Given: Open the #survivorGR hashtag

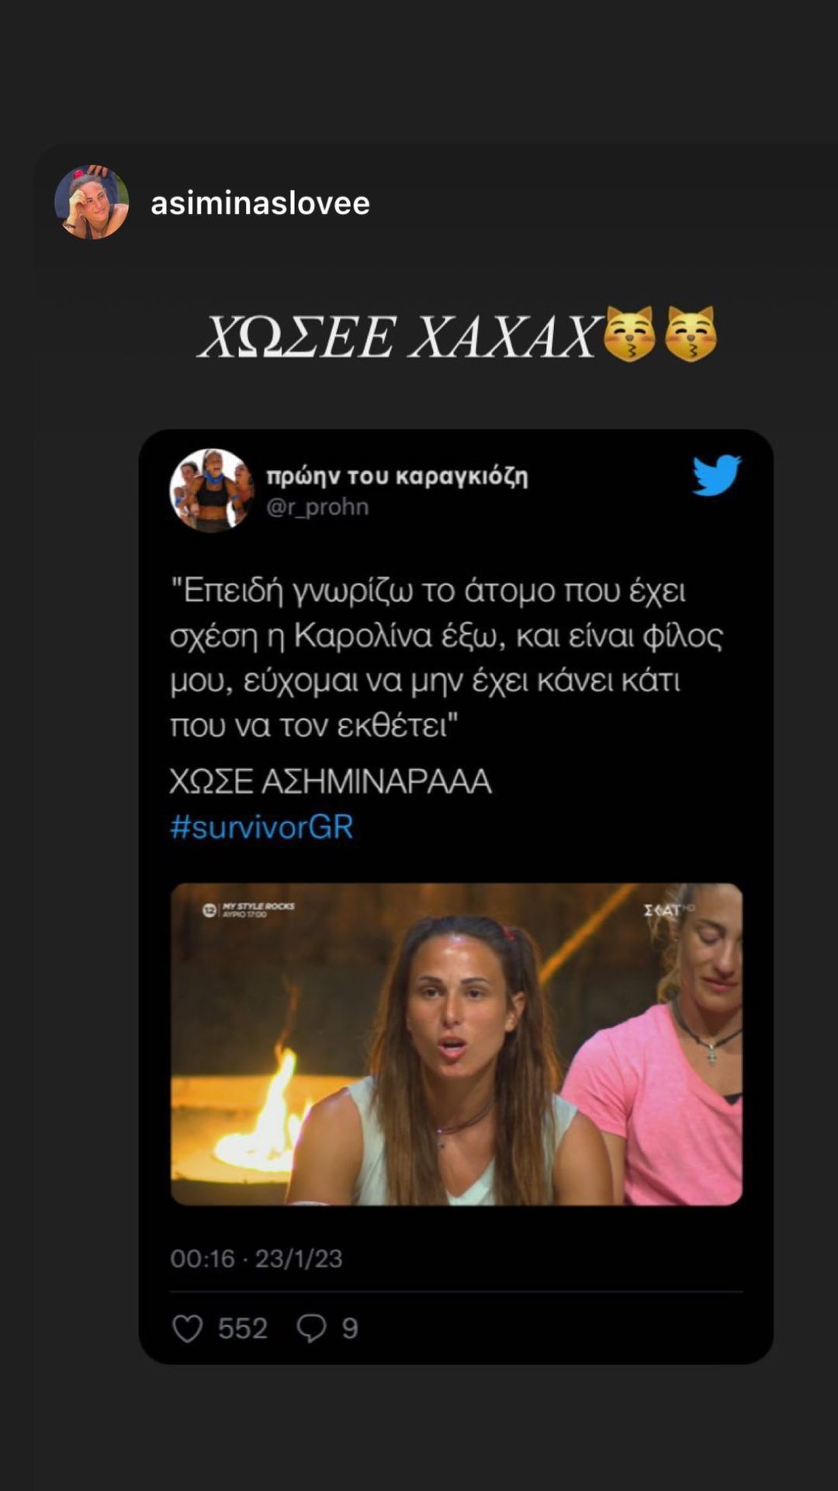Looking at the screenshot, I should [x=261, y=826].
